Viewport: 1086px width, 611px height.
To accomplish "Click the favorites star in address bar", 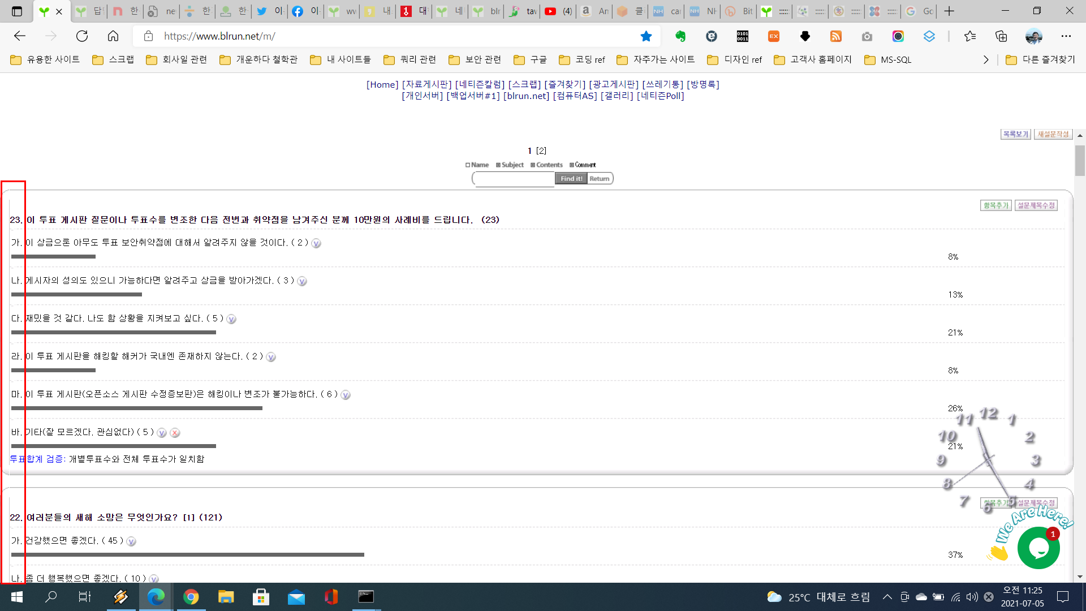I will [646, 36].
